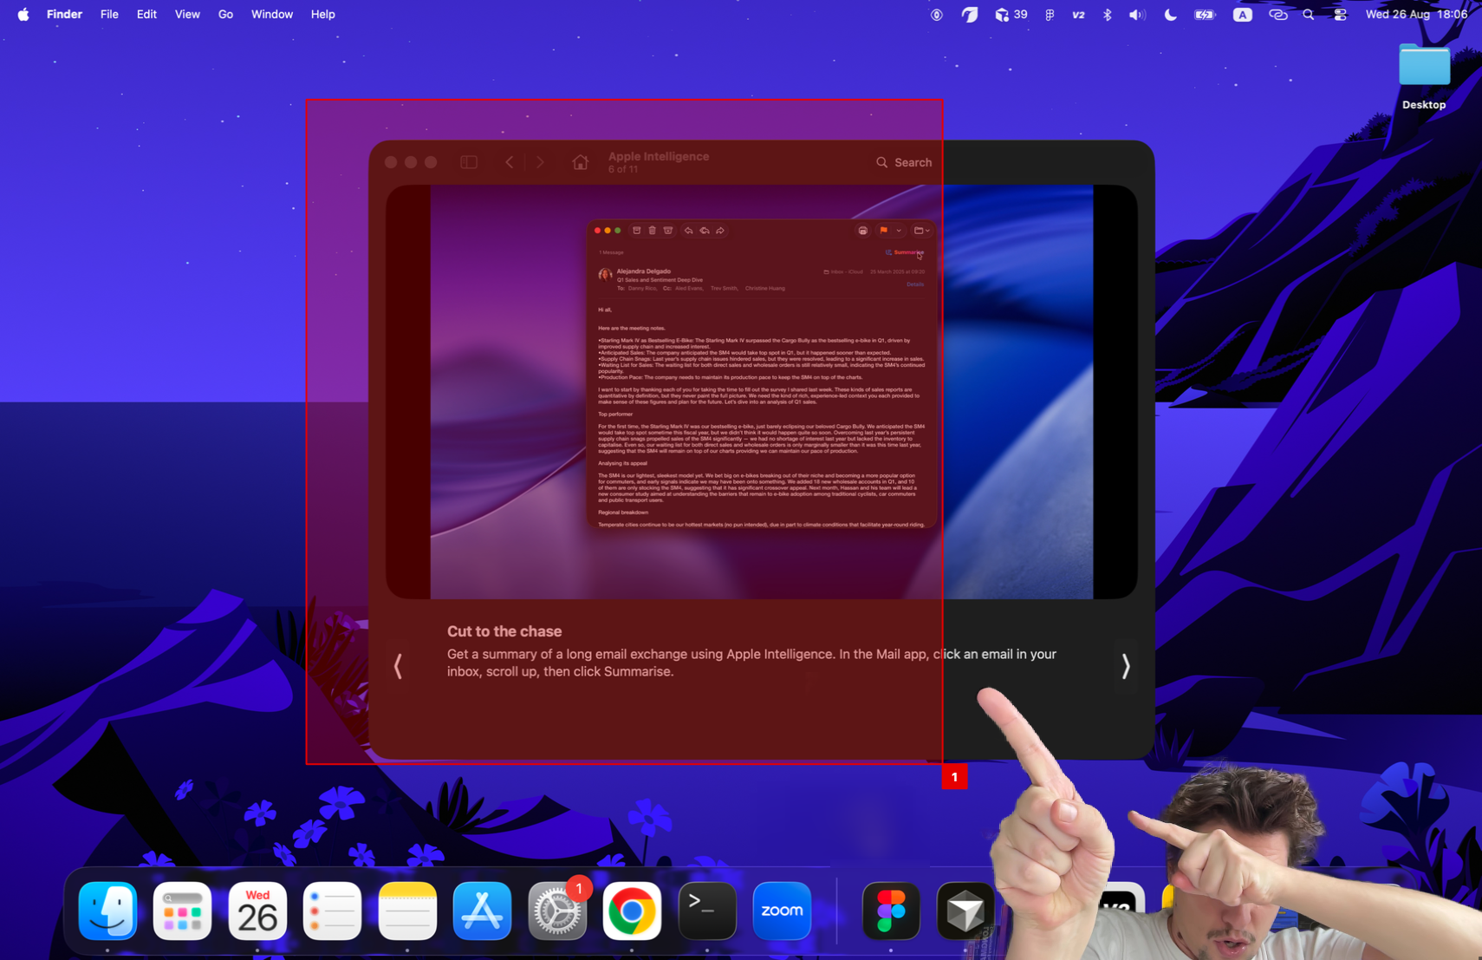This screenshot has height=960, width=1482.
Task: Open the Focus moon menu
Action: click(x=1170, y=14)
